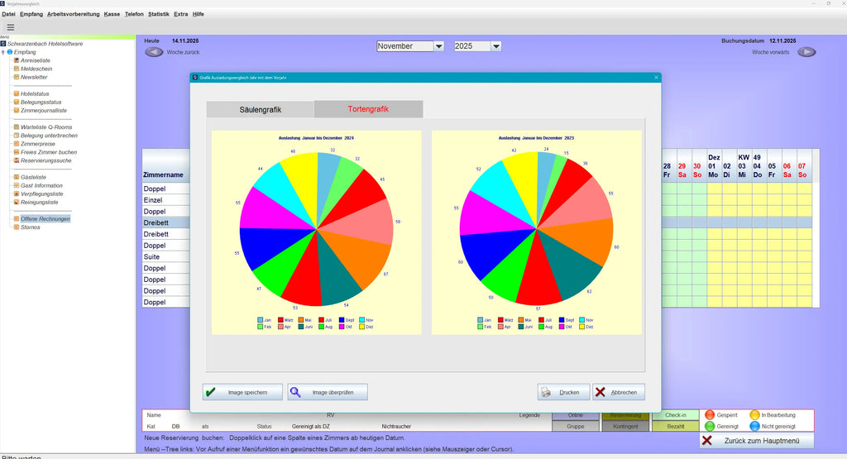Click Abbrechen to cancel the dialog
This screenshot has height=459, width=847.
pos(618,392)
